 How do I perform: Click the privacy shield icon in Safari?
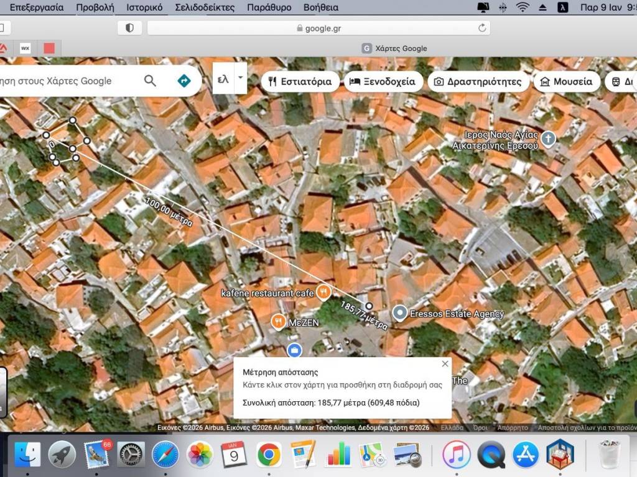point(129,28)
